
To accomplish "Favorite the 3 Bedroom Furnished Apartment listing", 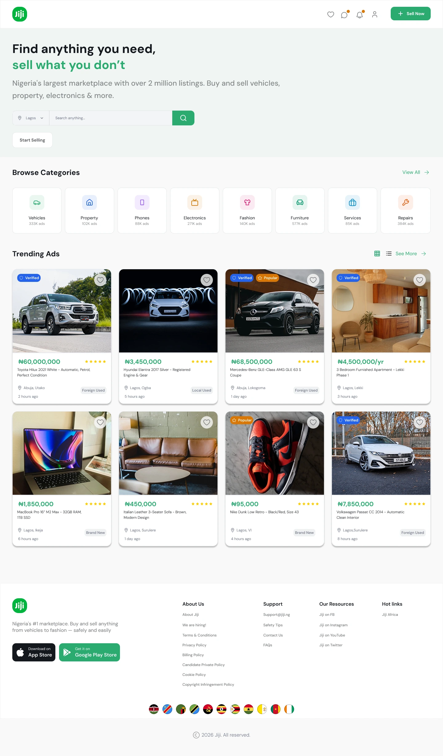I will tap(420, 280).
